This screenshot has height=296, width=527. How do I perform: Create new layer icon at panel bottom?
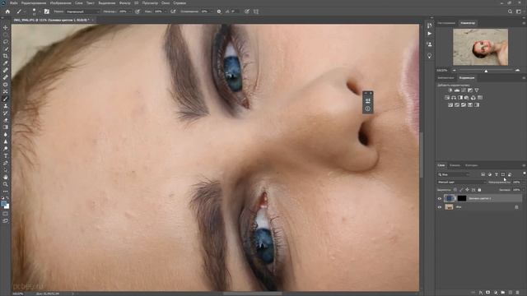coord(511,293)
